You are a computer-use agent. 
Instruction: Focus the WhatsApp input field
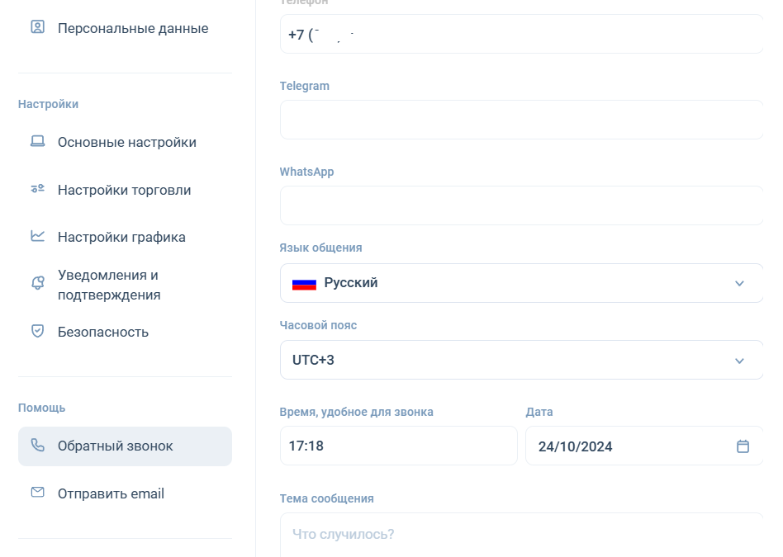tap(520, 205)
